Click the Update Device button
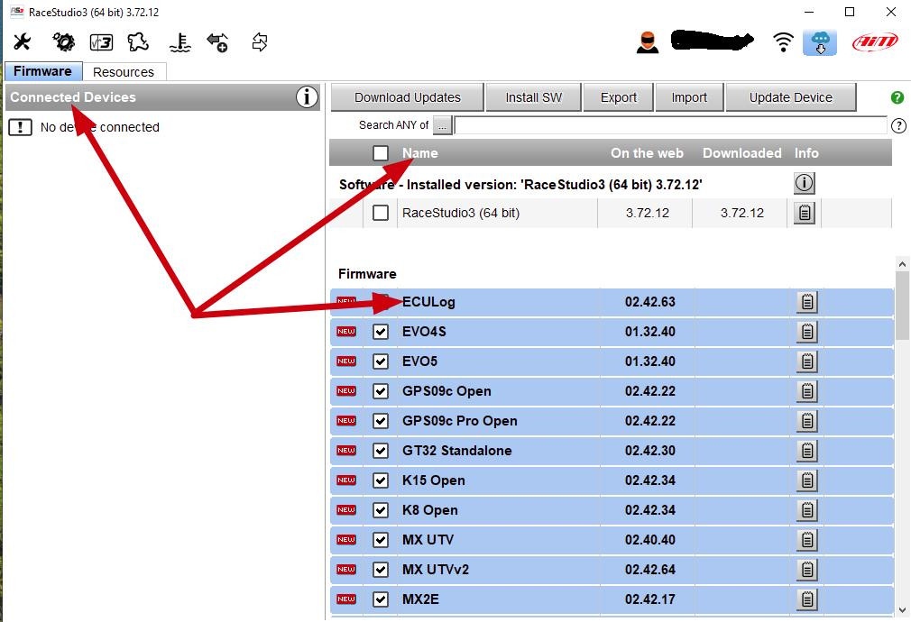Image resolution: width=911 pixels, height=622 pixels. [791, 97]
